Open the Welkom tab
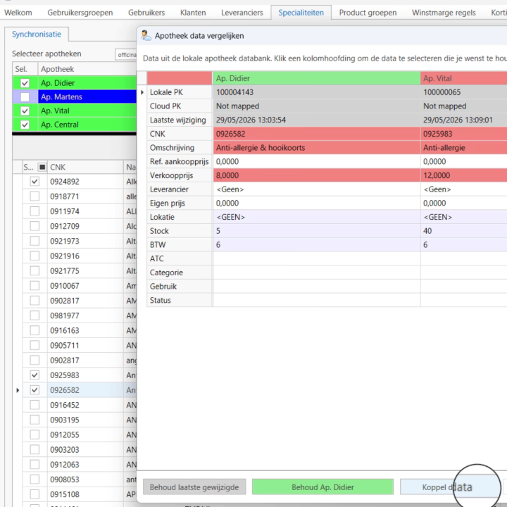507x507 pixels. [x=18, y=13]
